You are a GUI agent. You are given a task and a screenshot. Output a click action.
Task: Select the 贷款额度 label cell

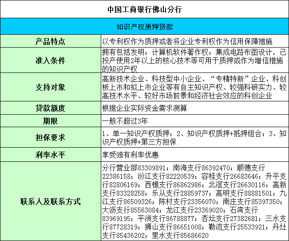click(x=51, y=108)
